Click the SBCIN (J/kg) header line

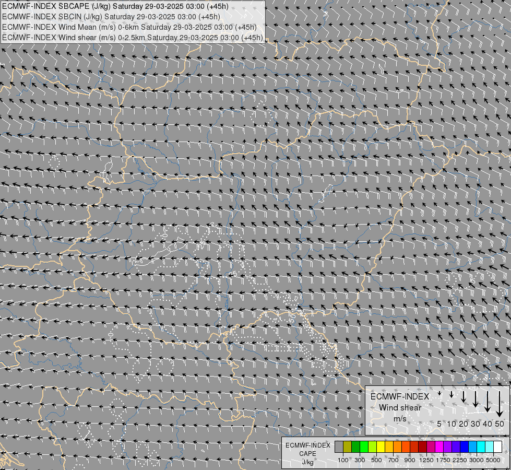click(x=111, y=17)
